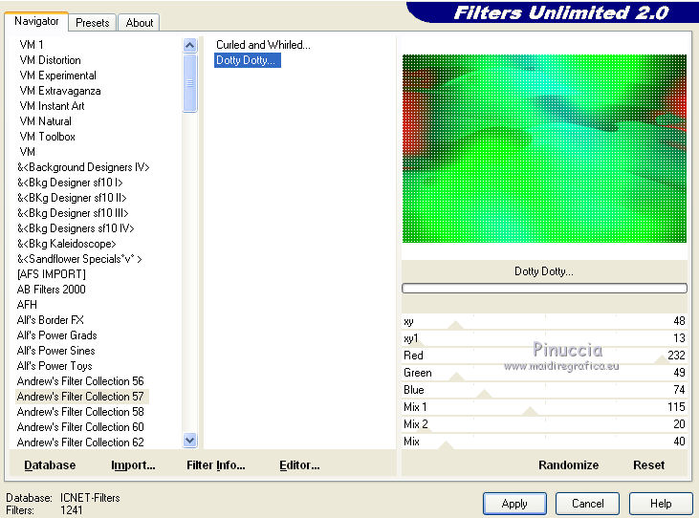
Task: Switch to the Presets tab
Action: tap(93, 22)
